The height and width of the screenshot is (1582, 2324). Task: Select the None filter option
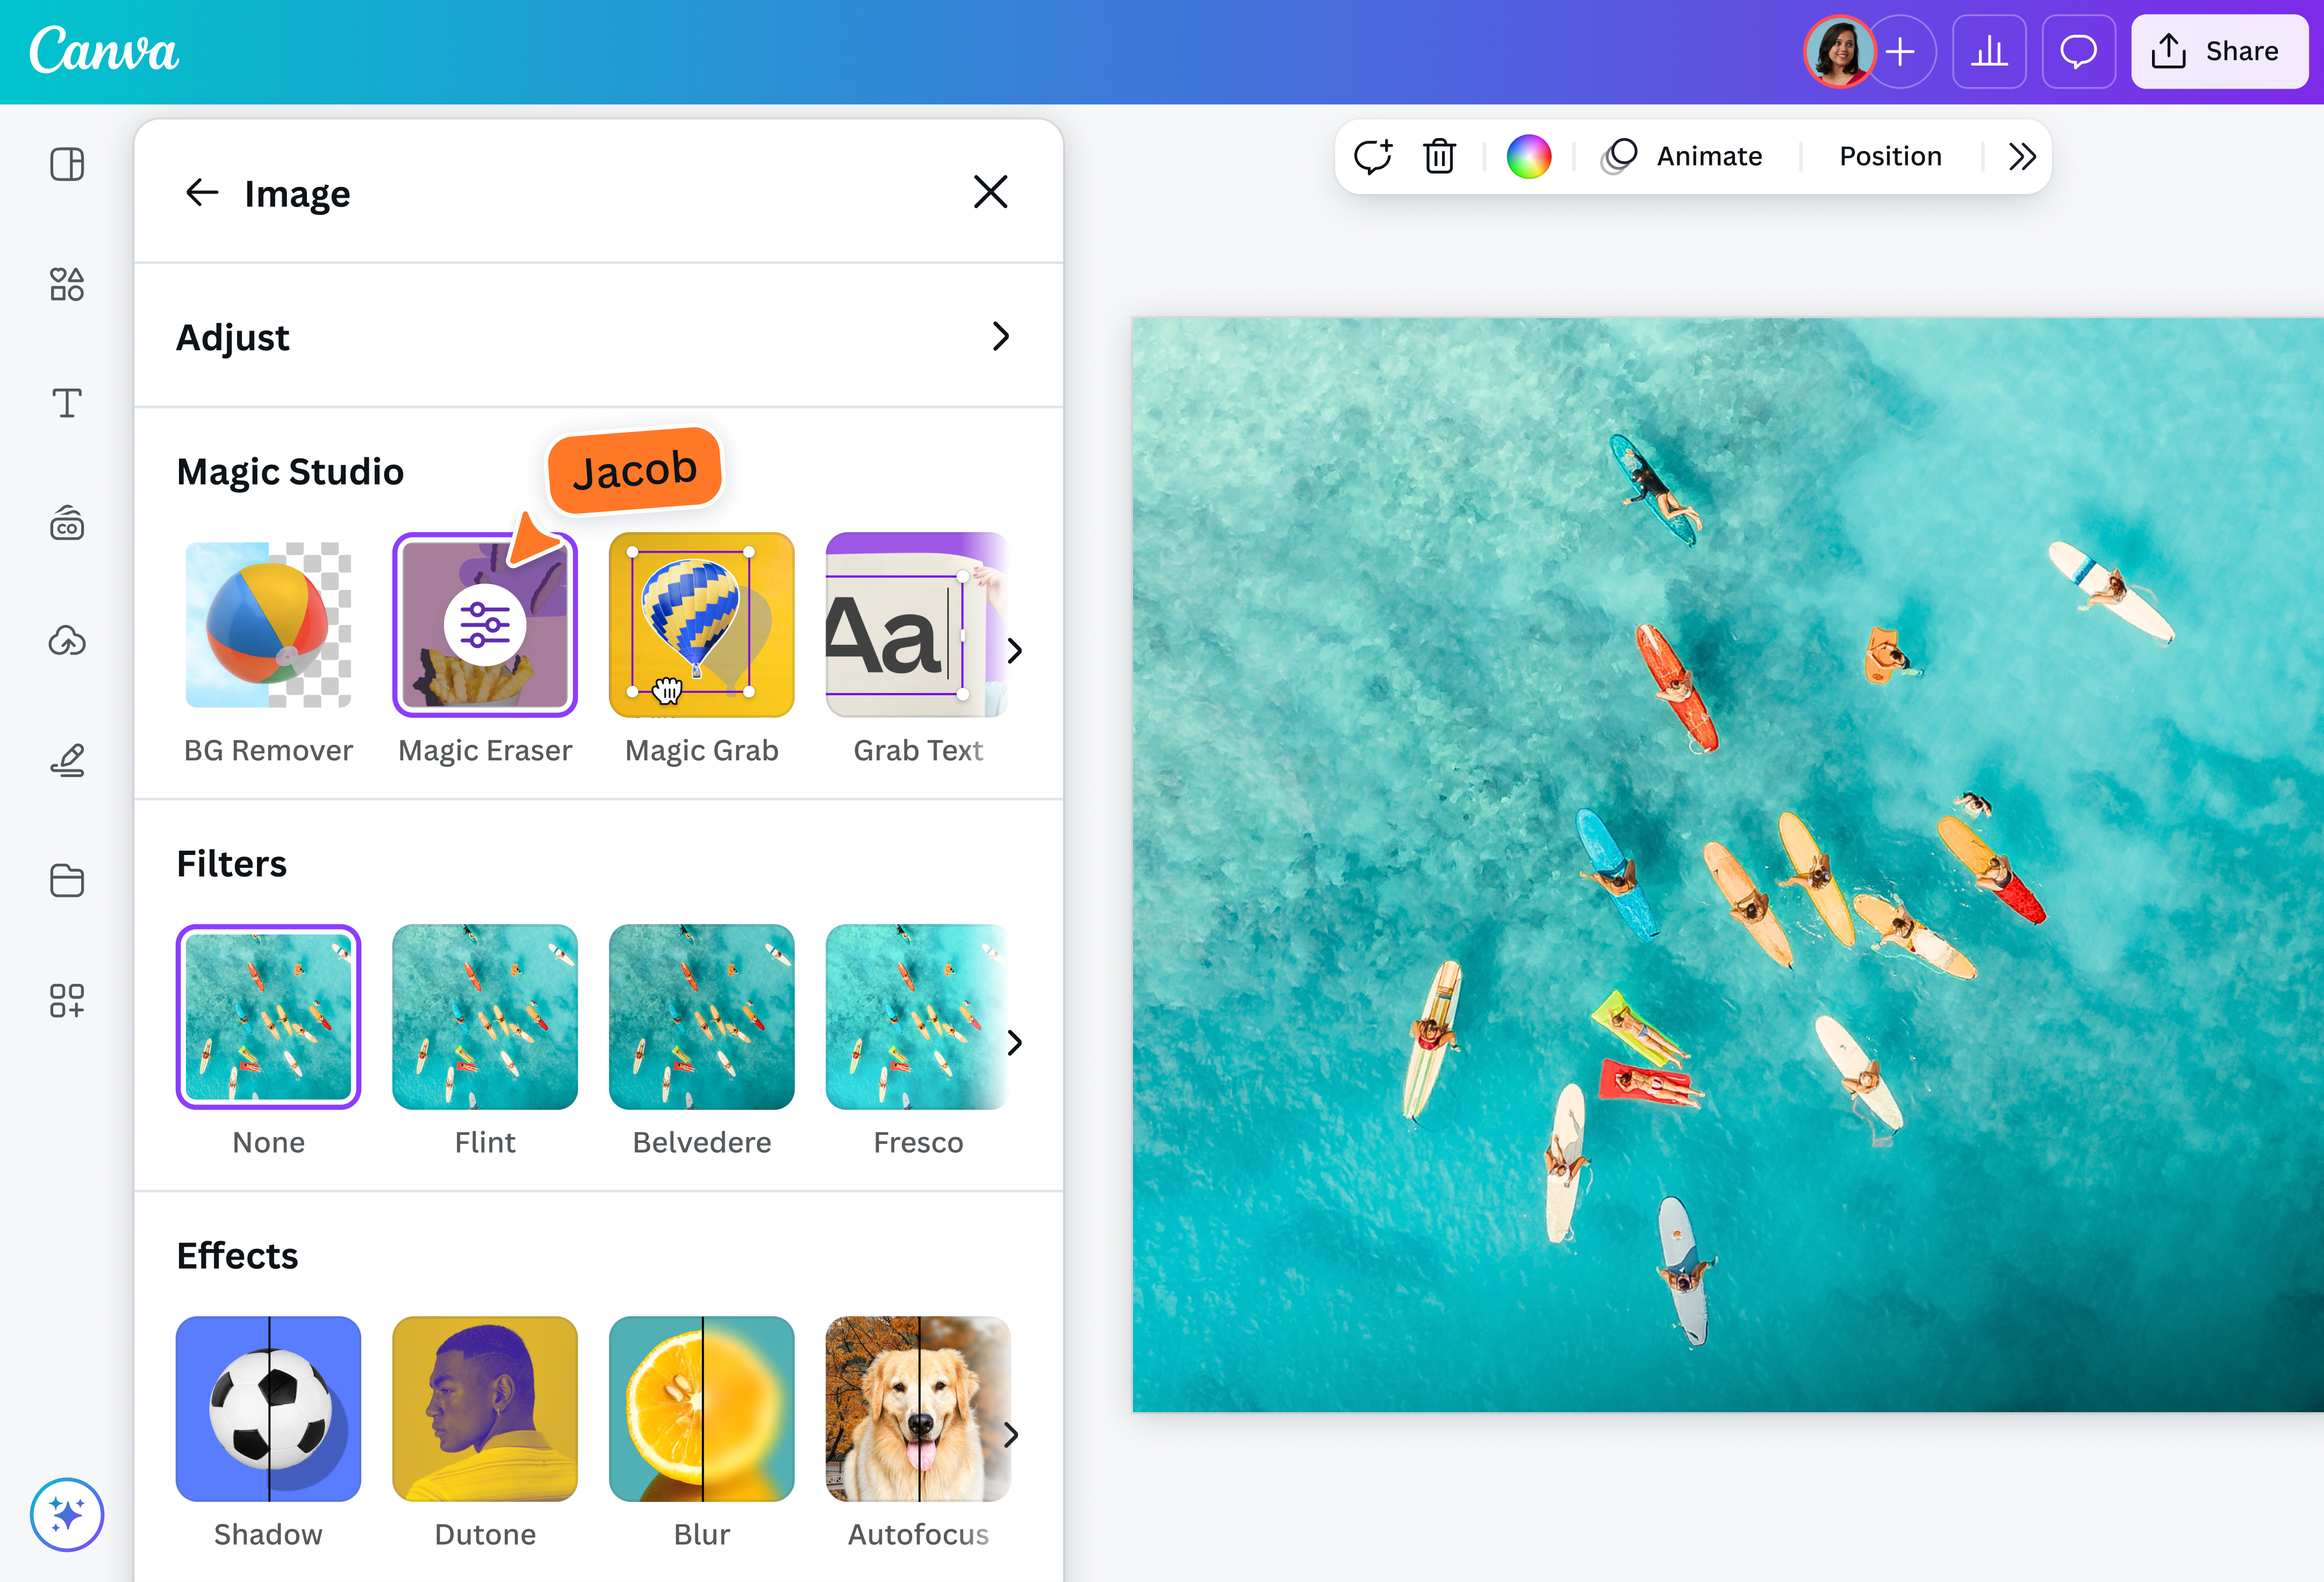point(268,1016)
